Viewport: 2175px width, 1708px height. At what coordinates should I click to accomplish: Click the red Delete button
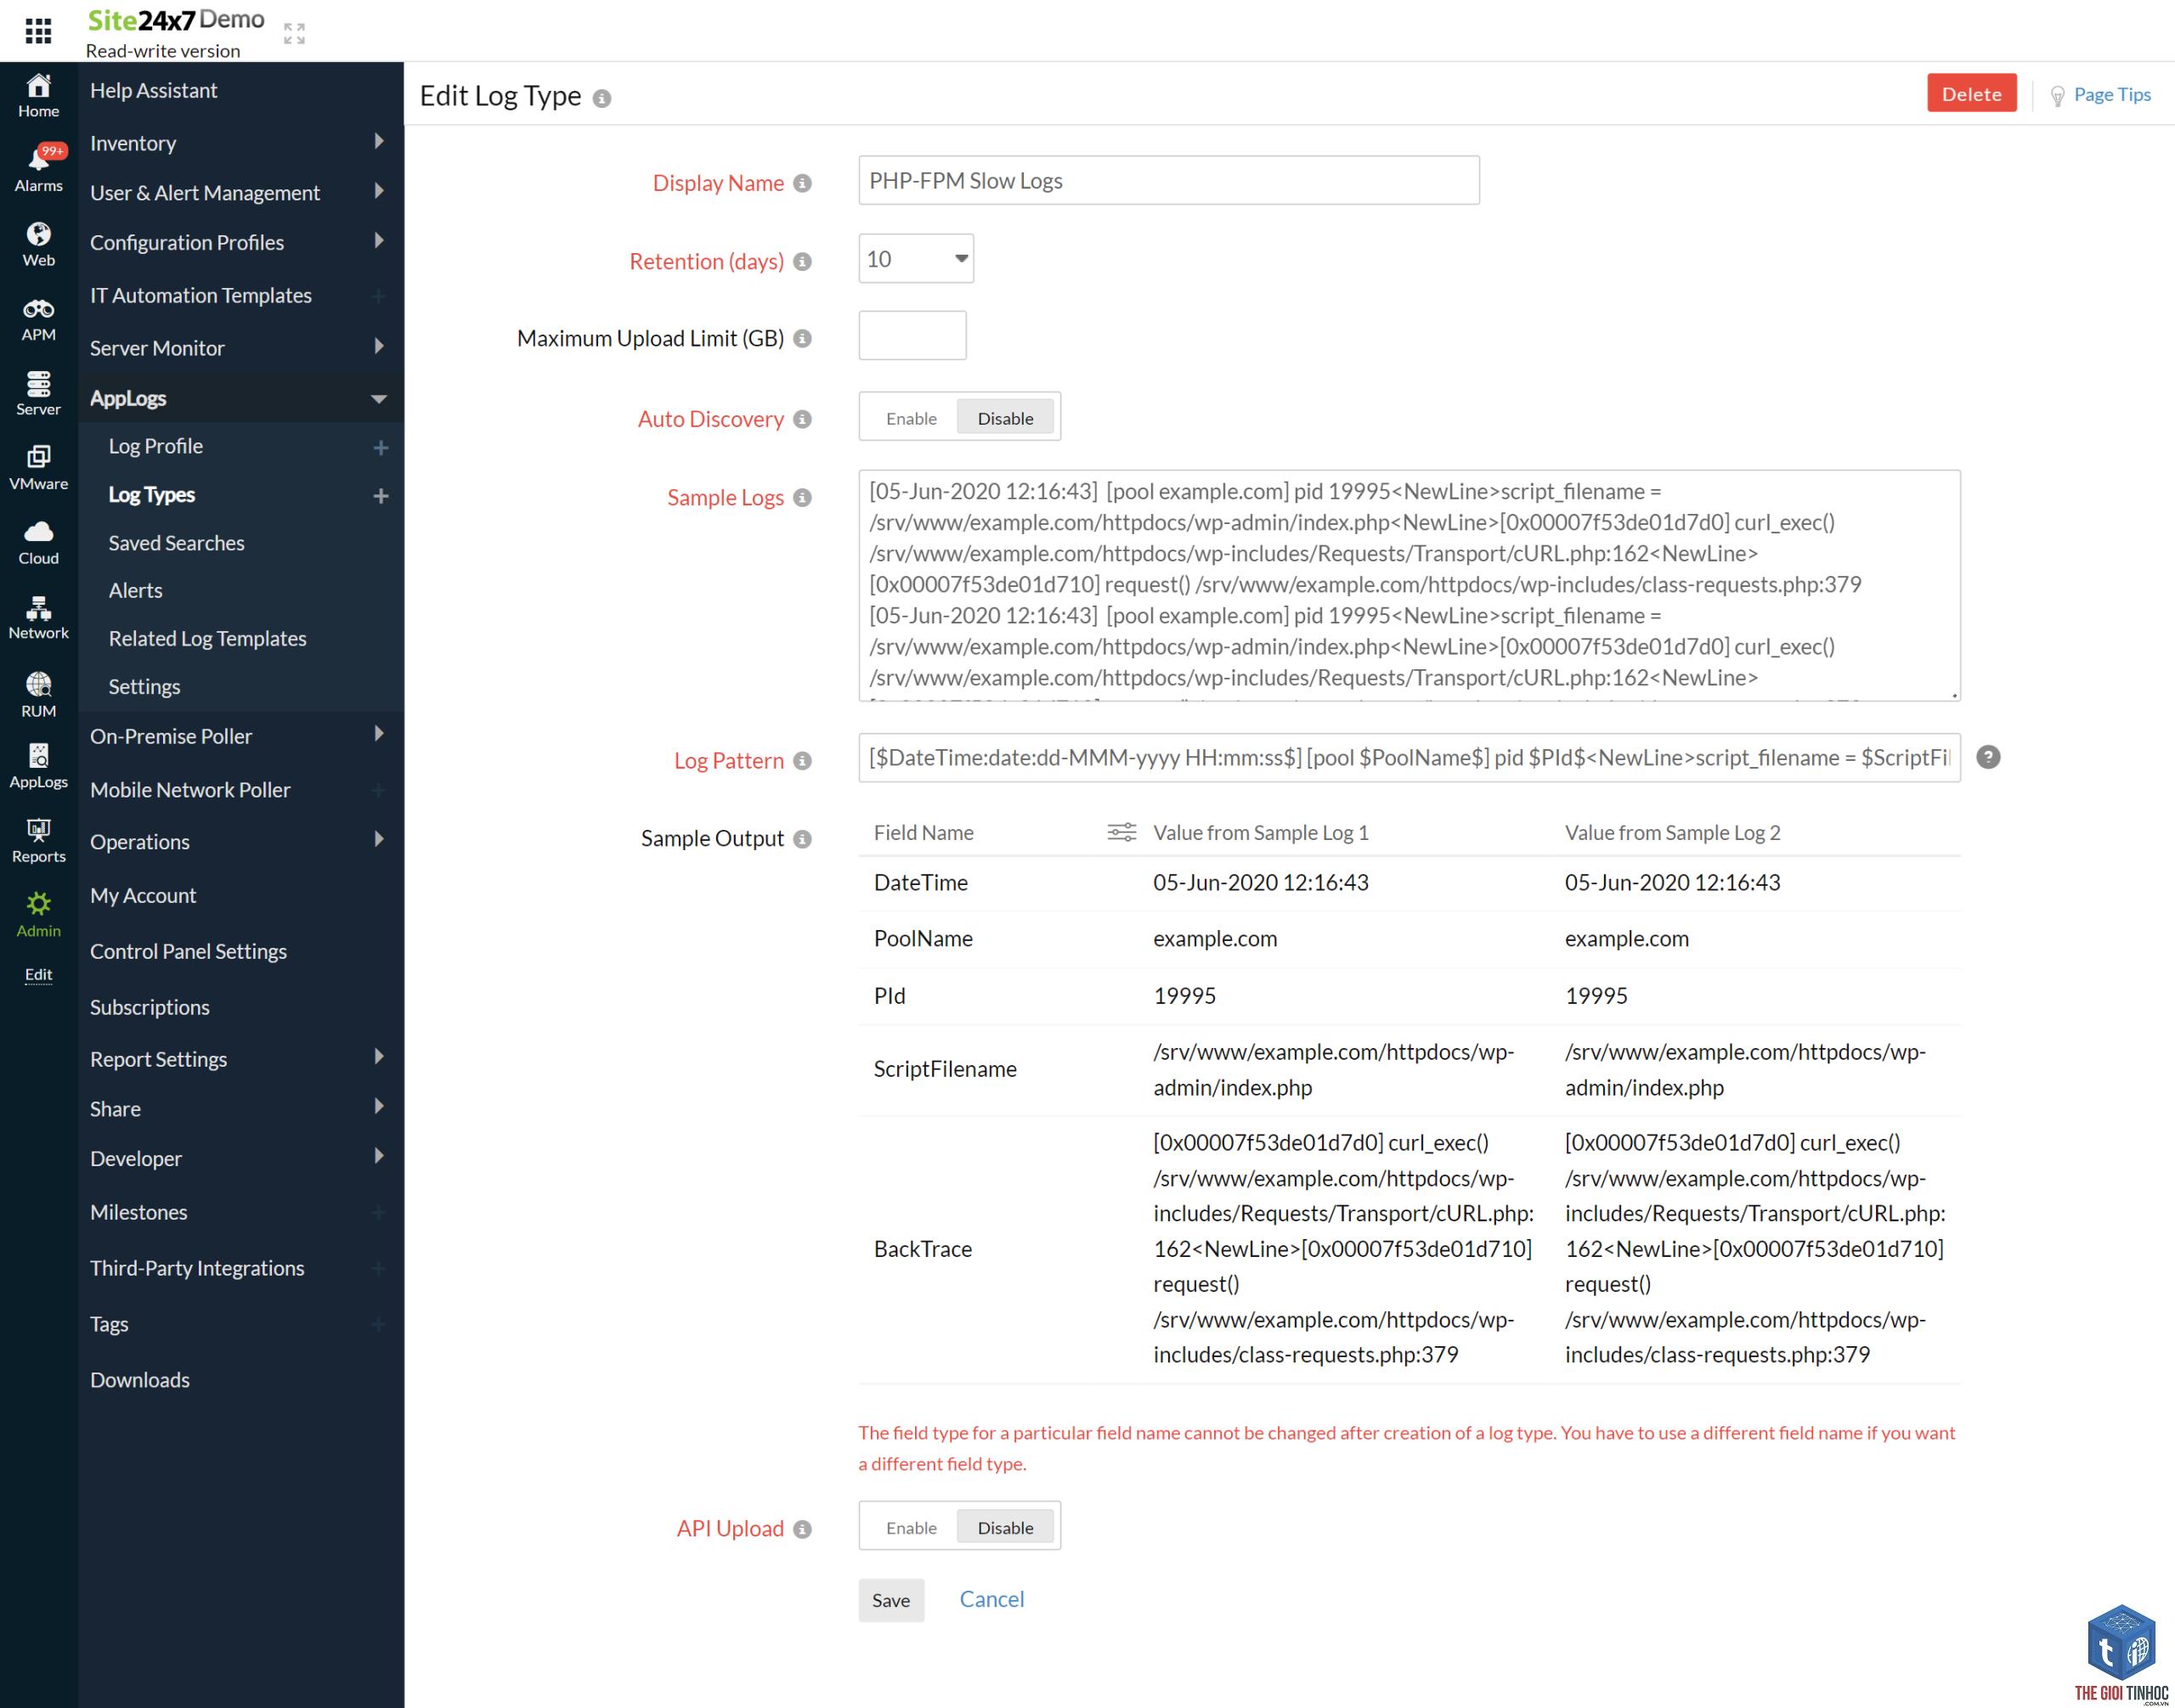(1971, 93)
